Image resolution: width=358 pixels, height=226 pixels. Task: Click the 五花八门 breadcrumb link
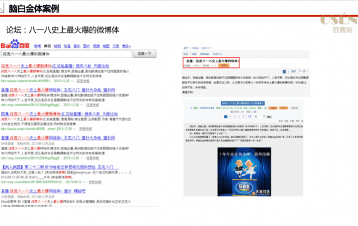coord(206,48)
